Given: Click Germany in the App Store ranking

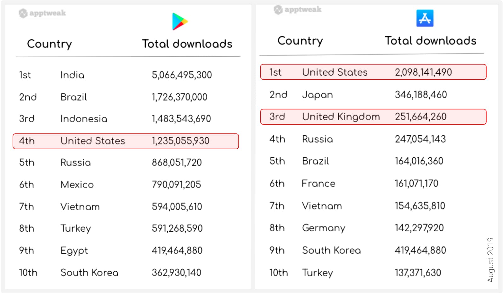Looking at the screenshot, I should [x=324, y=228].
